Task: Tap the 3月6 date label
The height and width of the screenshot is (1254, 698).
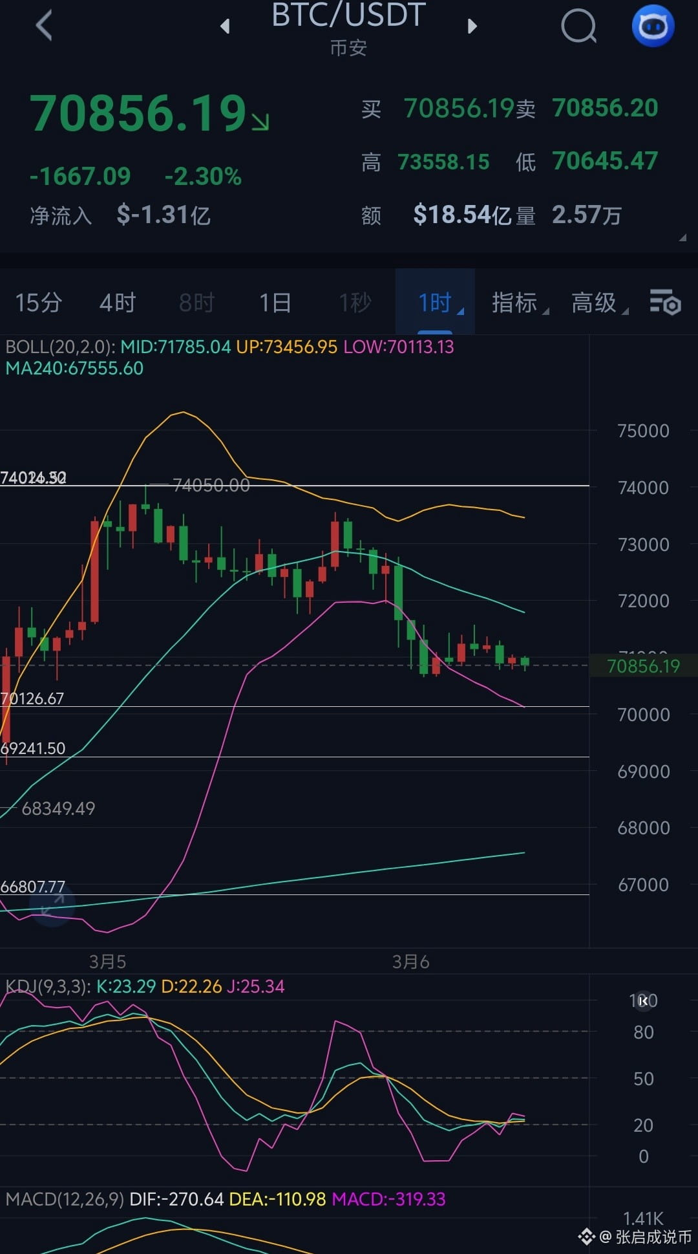Action: click(410, 962)
